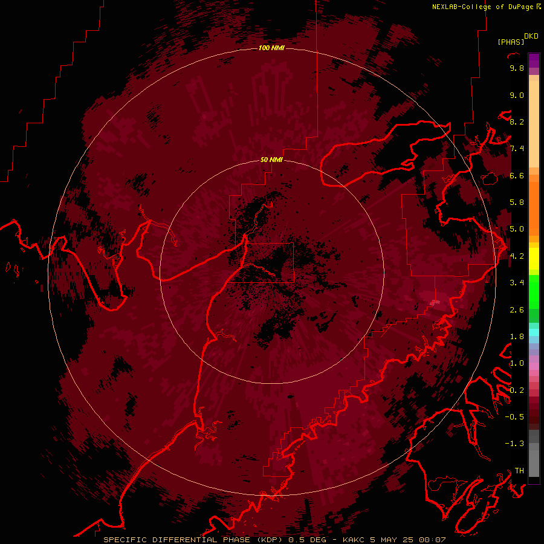The height and width of the screenshot is (544, 544).
Task: Select the -1.3 scale label
Action: (514, 444)
